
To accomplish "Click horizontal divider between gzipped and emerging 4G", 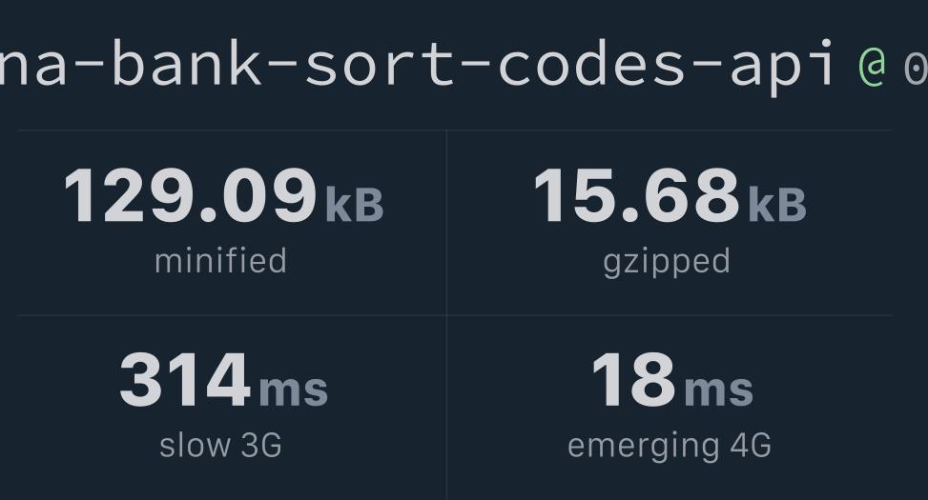I will [x=670, y=315].
